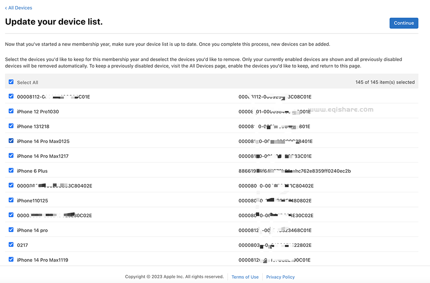
Task: Deselect iPhone 14 Pro Max1217 device
Action: click(11, 156)
